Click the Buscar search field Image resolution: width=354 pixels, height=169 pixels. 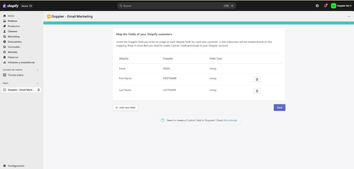176,6
